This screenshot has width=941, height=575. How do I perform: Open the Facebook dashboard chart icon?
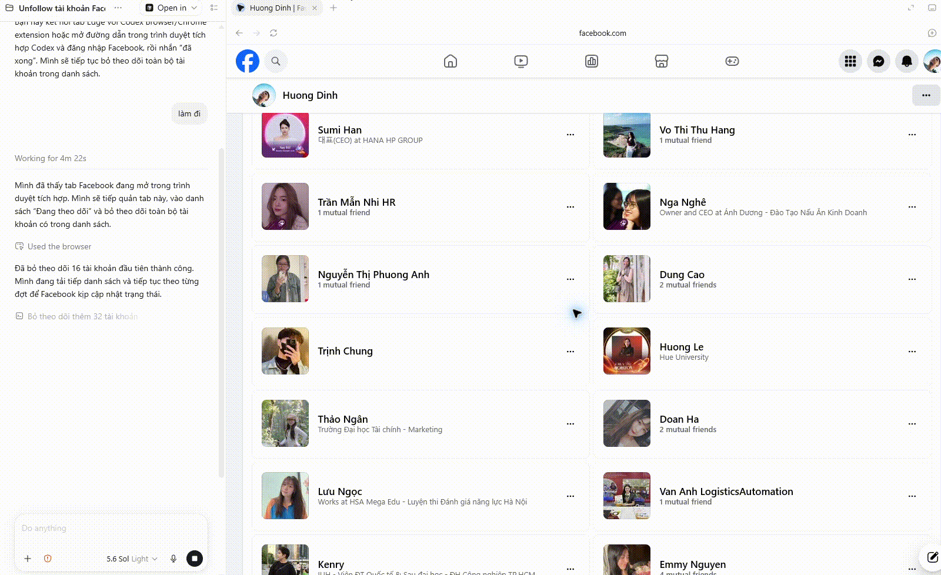592,61
